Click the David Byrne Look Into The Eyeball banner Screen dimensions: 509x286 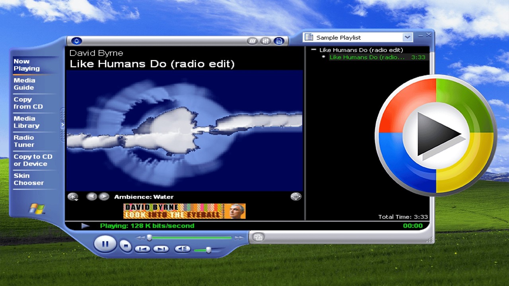185,211
